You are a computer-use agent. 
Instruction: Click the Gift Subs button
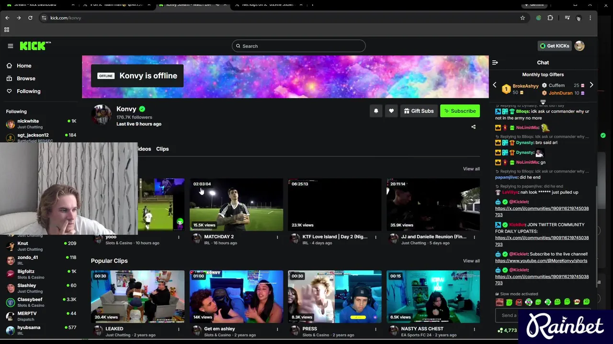[x=419, y=111]
